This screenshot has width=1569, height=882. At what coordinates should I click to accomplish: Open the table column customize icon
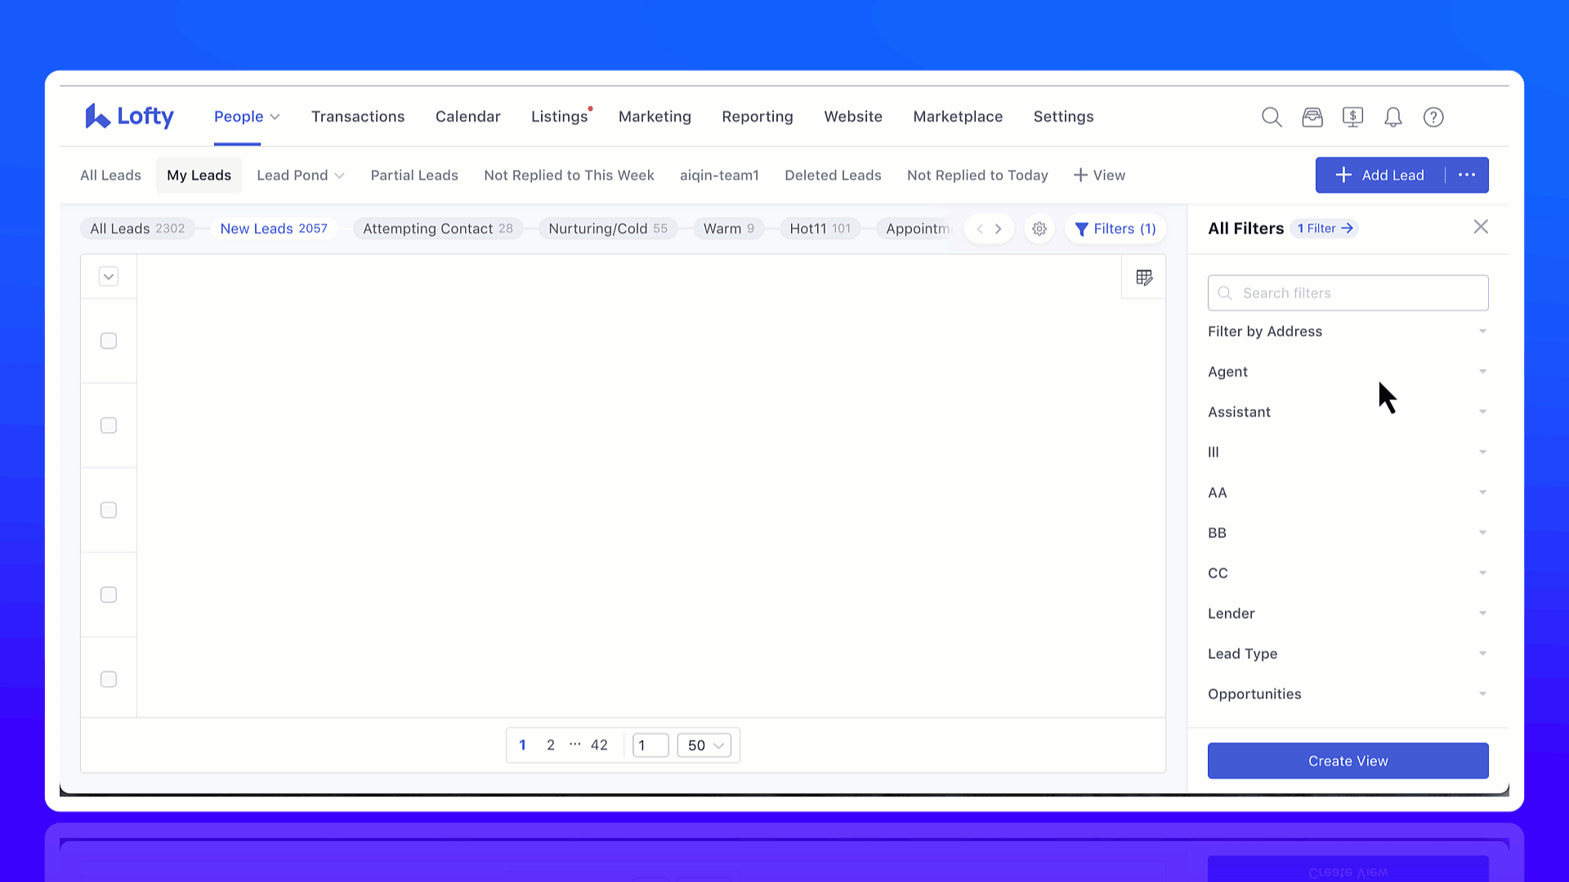(x=1144, y=278)
